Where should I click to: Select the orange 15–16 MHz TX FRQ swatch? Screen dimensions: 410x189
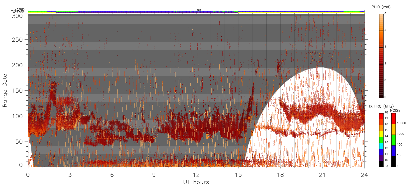pos(381,128)
